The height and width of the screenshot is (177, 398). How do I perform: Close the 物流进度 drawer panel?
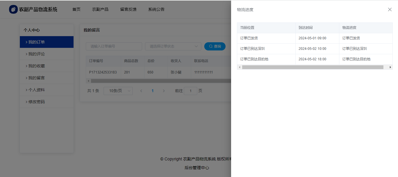pyautogui.click(x=390, y=10)
